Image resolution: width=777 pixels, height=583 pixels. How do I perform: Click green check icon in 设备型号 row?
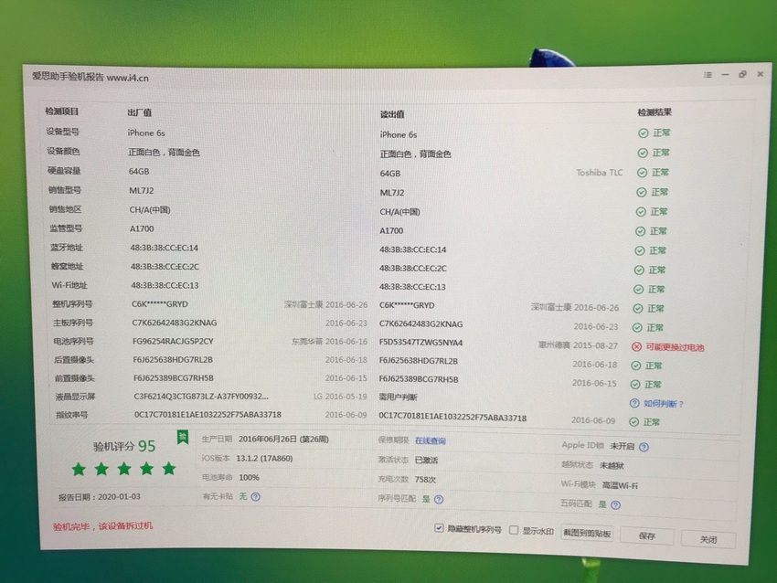coord(644,133)
